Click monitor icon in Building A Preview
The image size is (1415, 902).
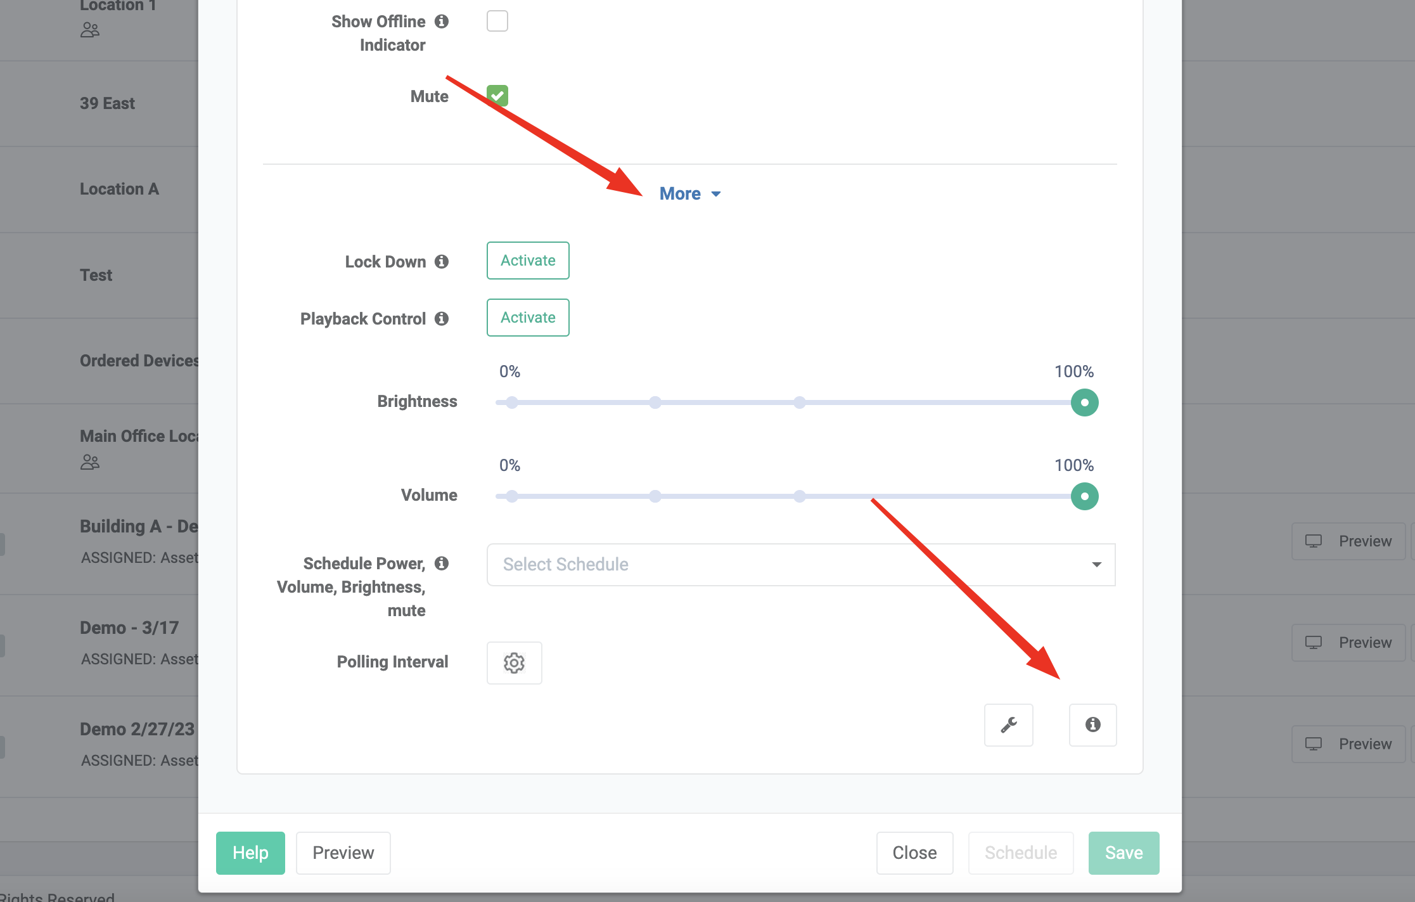point(1314,541)
